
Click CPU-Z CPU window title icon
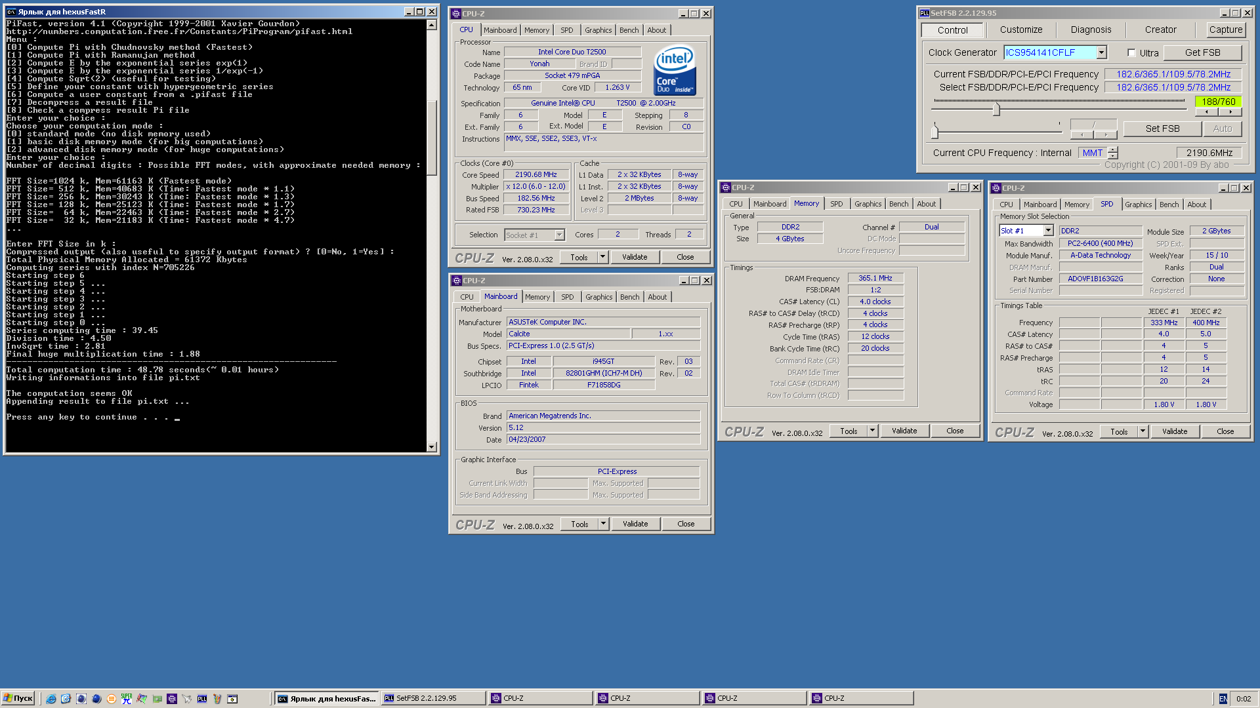(456, 14)
